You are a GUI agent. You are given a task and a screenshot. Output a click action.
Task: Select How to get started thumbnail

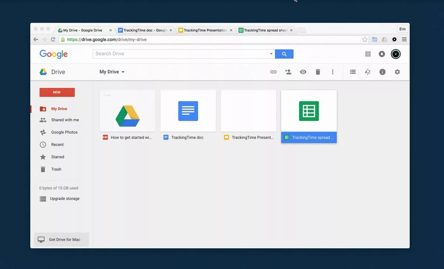(x=128, y=111)
